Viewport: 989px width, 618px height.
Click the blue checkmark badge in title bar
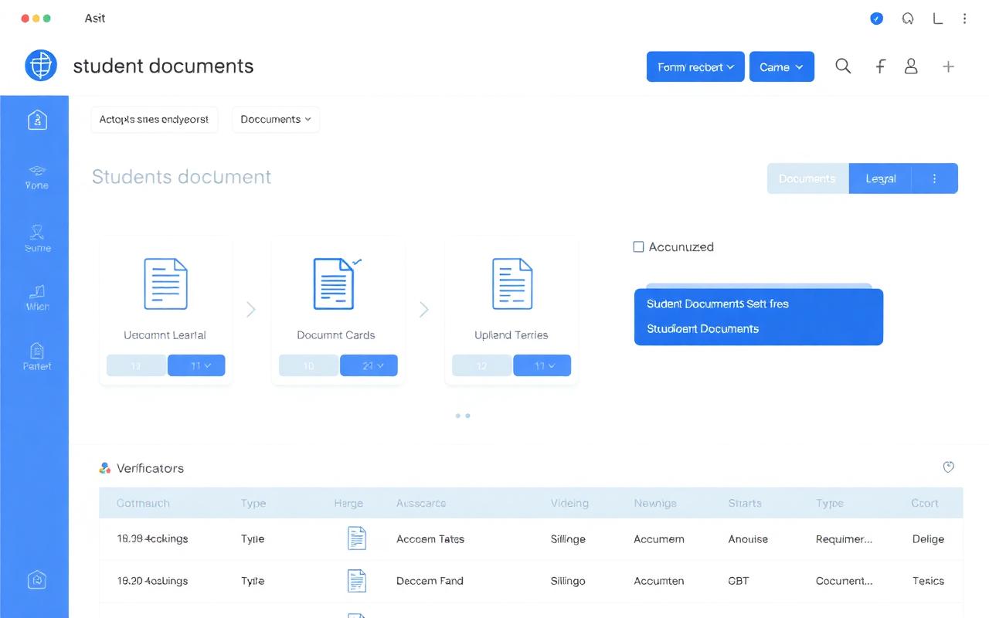[876, 19]
